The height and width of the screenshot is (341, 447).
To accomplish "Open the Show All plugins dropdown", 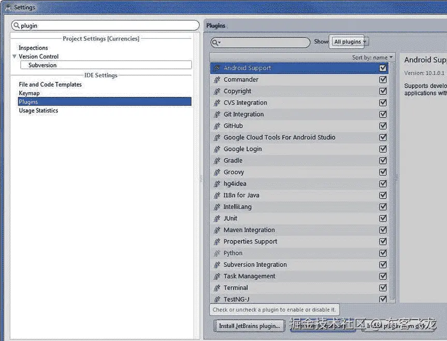I will [x=350, y=41].
